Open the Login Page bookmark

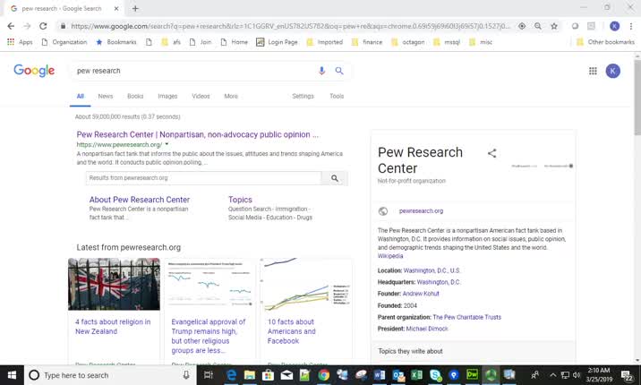click(278, 42)
